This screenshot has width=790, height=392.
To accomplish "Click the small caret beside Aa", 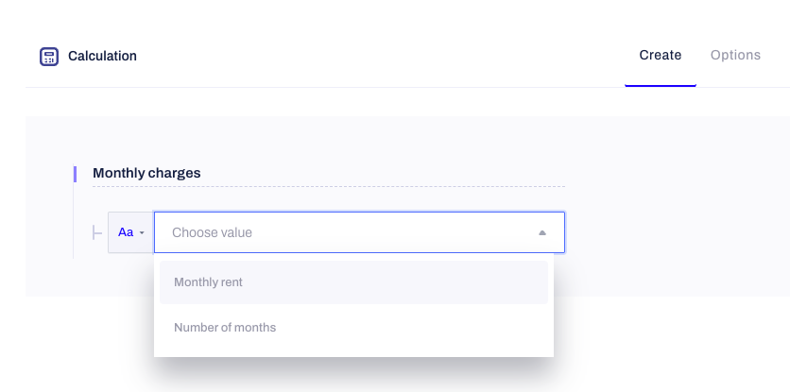I will (x=142, y=232).
